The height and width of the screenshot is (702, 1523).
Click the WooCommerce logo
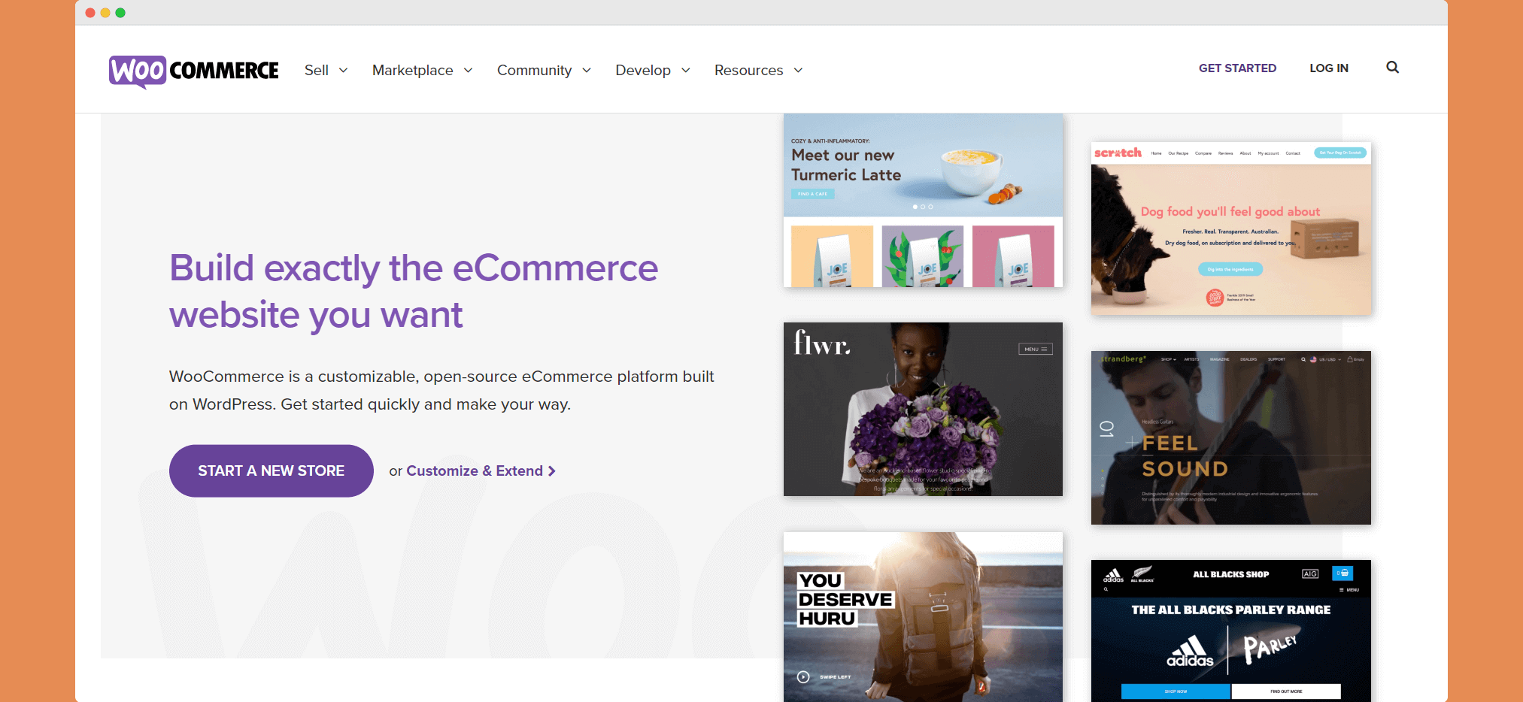pyautogui.click(x=194, y=71)
